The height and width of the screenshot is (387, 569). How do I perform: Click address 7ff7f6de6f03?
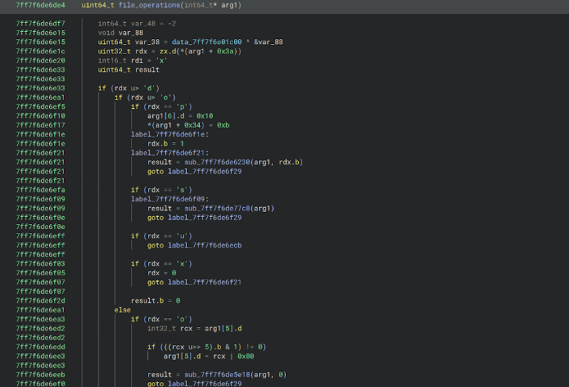[x=41, y=264]
